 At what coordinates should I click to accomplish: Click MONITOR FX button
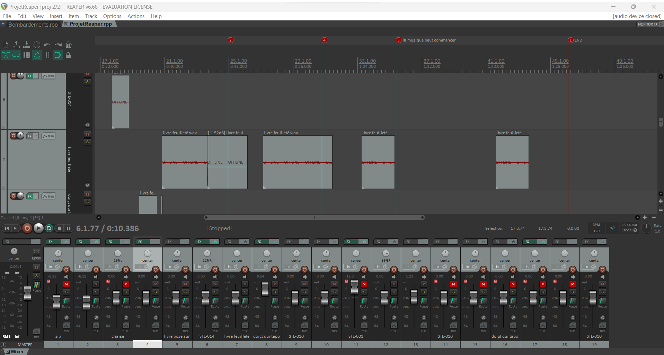648,24
